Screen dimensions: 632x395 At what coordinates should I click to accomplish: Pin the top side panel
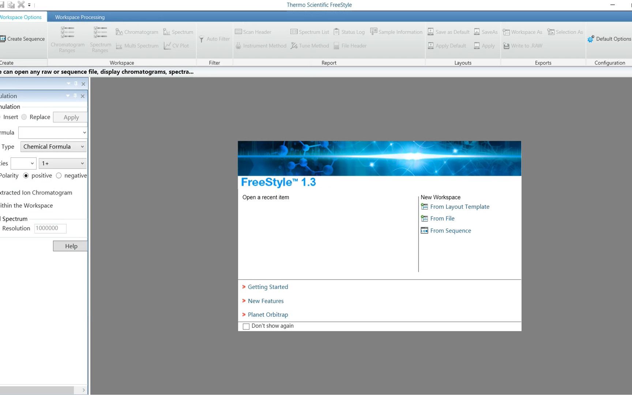[x=76, y=84]
